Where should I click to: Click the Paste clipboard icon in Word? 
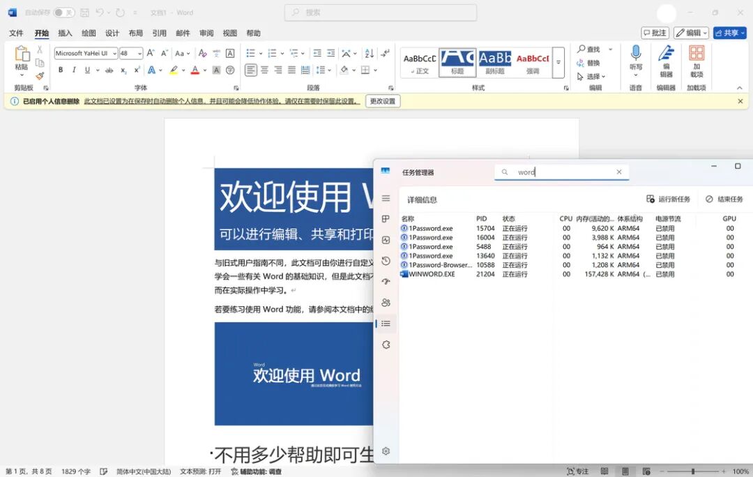(x=22, y=54)
